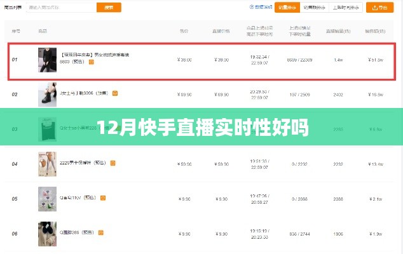Switch to the middle sales-amount ranking tab

pyautogui.click(x=314, y=8)
